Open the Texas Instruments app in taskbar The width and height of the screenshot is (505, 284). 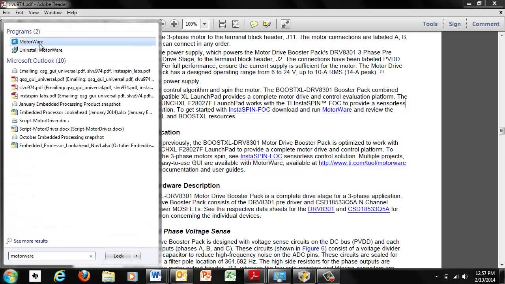[x=35, y=276]
